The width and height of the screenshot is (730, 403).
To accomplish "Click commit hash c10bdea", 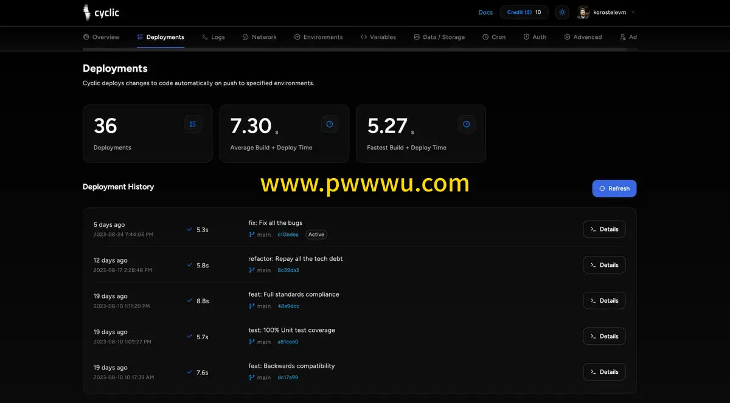I will point(288,235).
